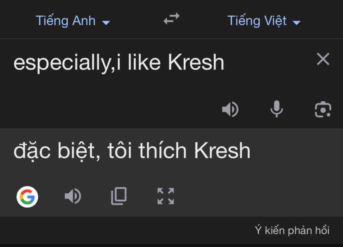This screenshot has width=343, height=247.
Task: Place cursor on "especially" in the source text
Action: [x=62, y=63]
